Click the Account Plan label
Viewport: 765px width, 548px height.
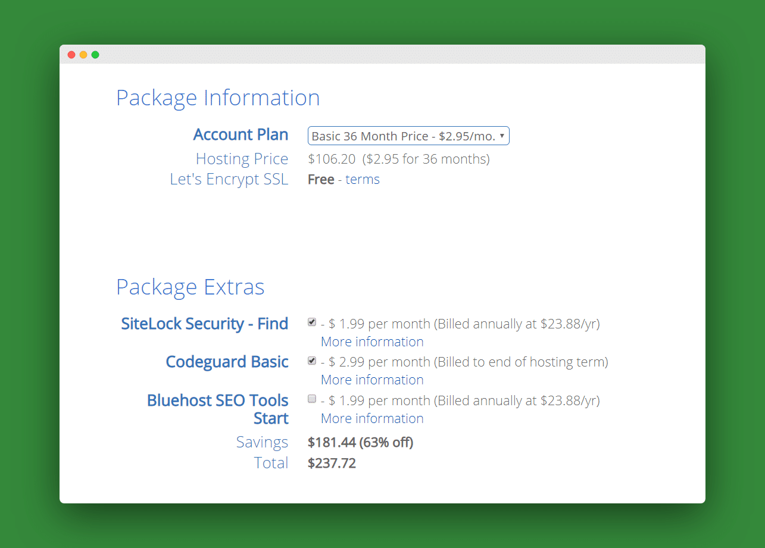(x=241, y=135)
